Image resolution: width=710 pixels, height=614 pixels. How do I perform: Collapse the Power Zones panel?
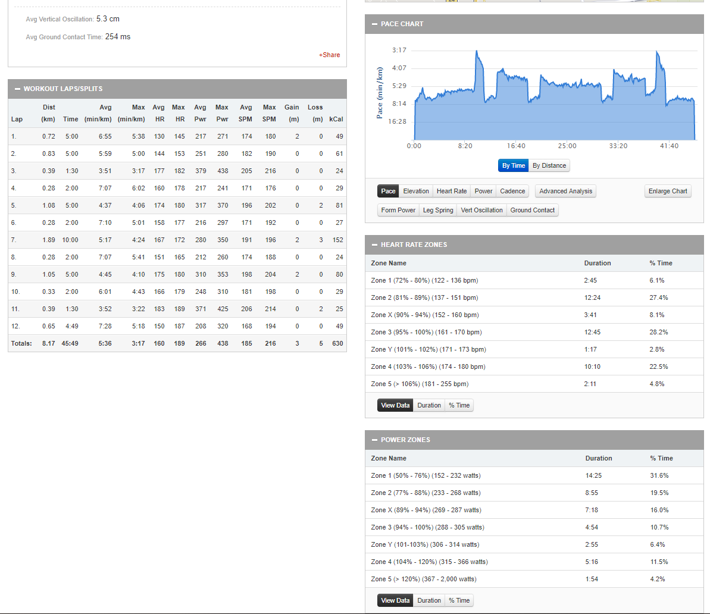pyautogui.click(x=374, y=440)
